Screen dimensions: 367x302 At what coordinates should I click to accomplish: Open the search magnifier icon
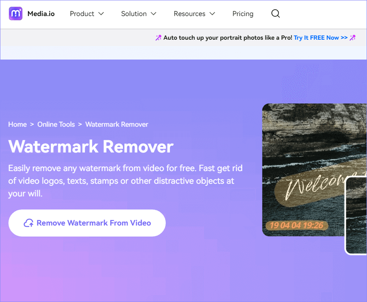(275, 14)
